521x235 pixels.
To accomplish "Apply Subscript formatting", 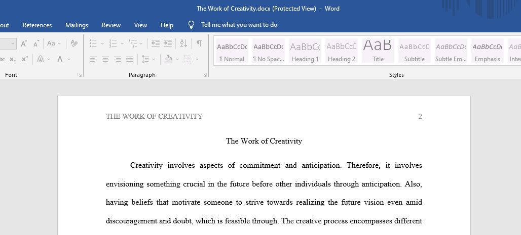I will [x=13, y=59].
